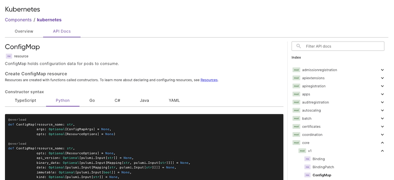Click the mod badge beside coordination
Screen dimensions: 394x180
pyautogui.click(x=296, y=134)
